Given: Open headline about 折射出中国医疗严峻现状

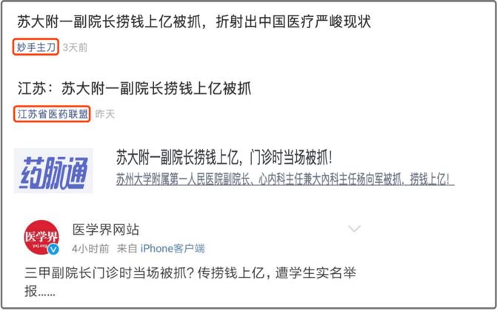Looking at the screenshot, I should click(x=194, y=21).
